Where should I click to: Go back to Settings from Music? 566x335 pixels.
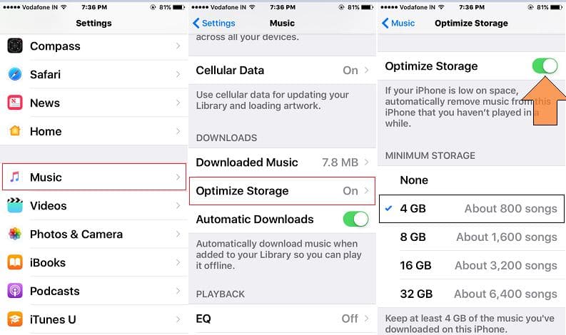213,23
